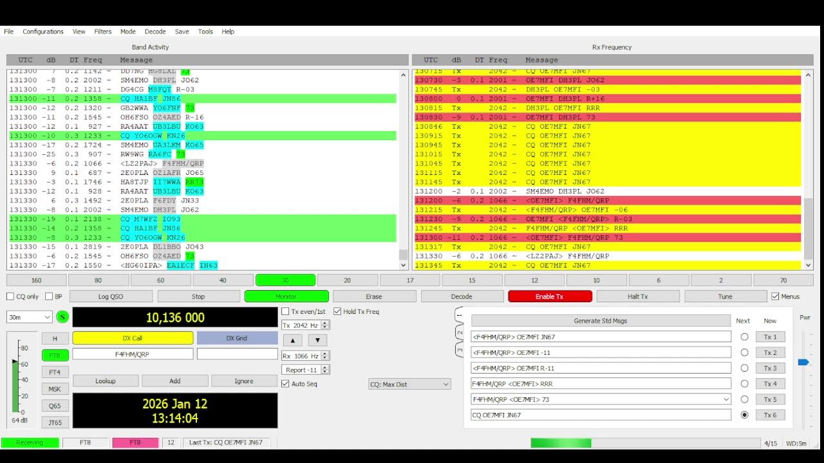Image resolution: width=824 pixels, height=463 pixels.
Task: Open the Filters menu
Action: pos(103,32)
